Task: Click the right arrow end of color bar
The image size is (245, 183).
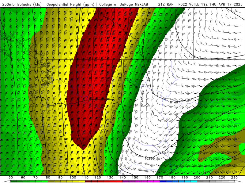Action: point(238,181)
